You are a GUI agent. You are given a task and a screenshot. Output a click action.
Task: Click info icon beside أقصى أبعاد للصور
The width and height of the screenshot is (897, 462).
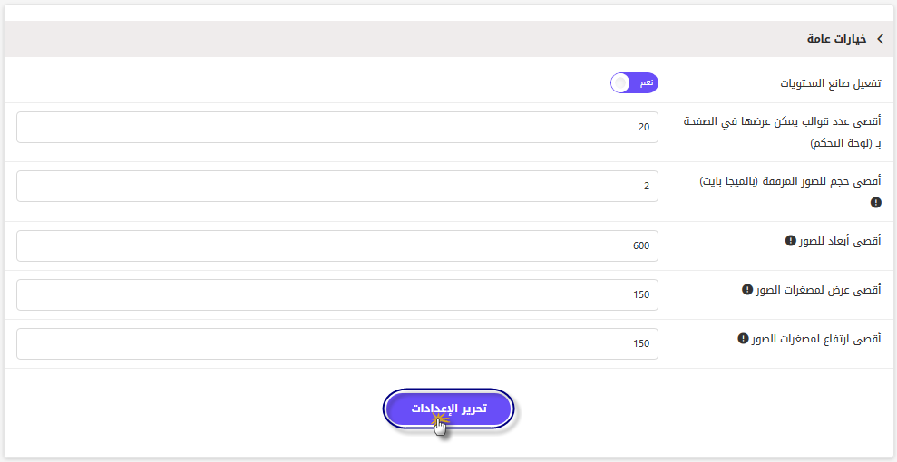(789, 241)
